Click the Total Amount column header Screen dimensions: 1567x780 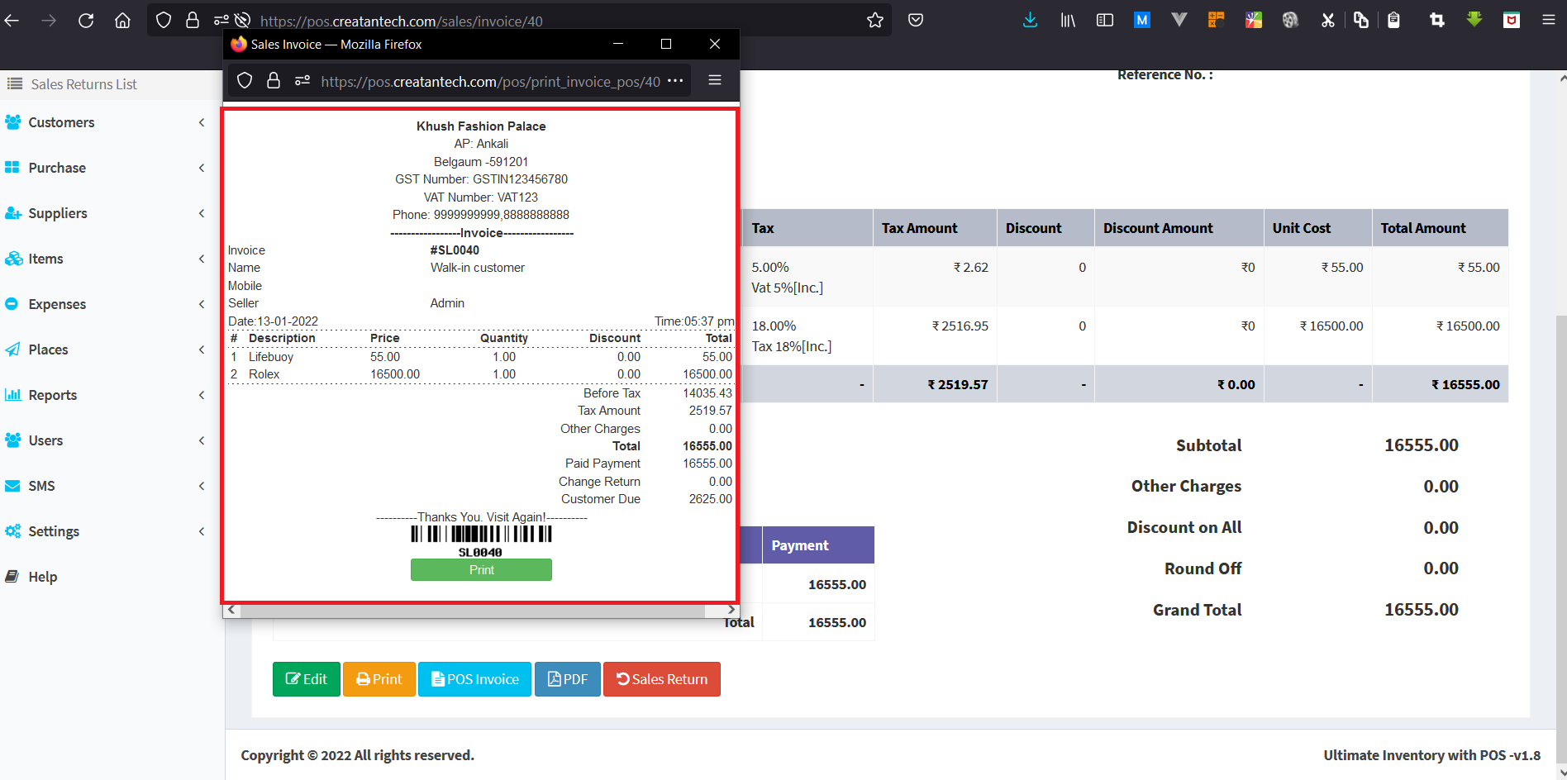point(1440,228)
